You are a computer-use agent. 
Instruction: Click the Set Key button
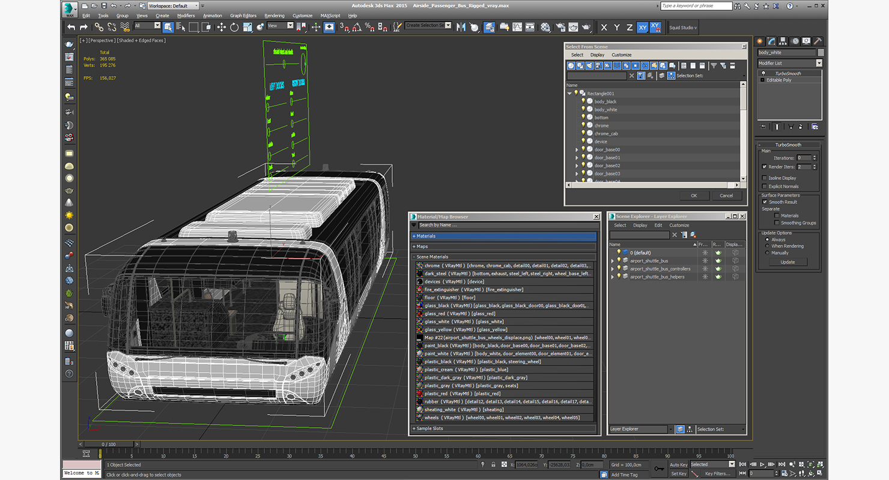(679, 473)
